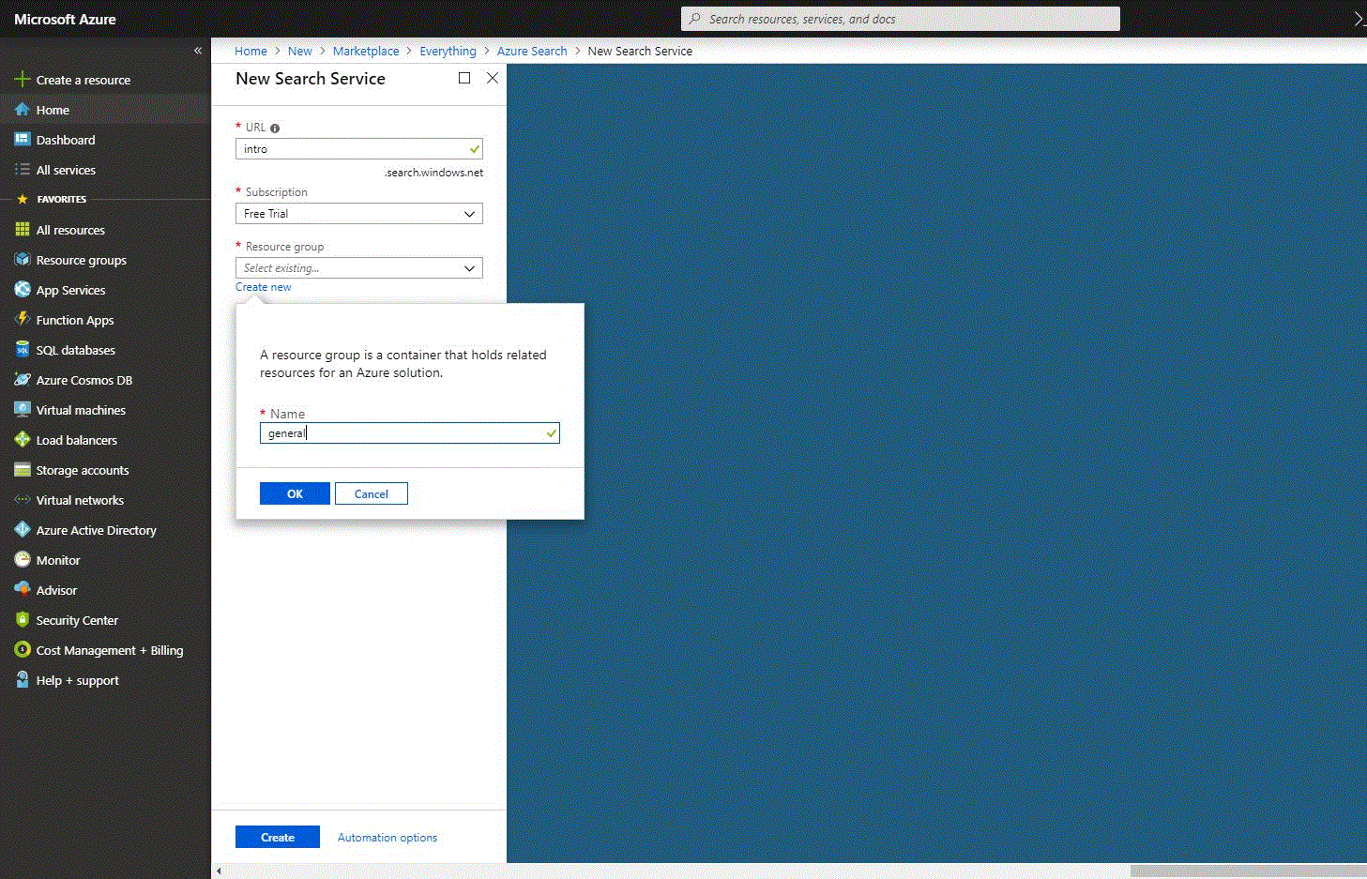The width and height of the screenshot is (1367, 879).
Task: Open the Subscription Free Trial dropdown
Action: coord(359,214)
